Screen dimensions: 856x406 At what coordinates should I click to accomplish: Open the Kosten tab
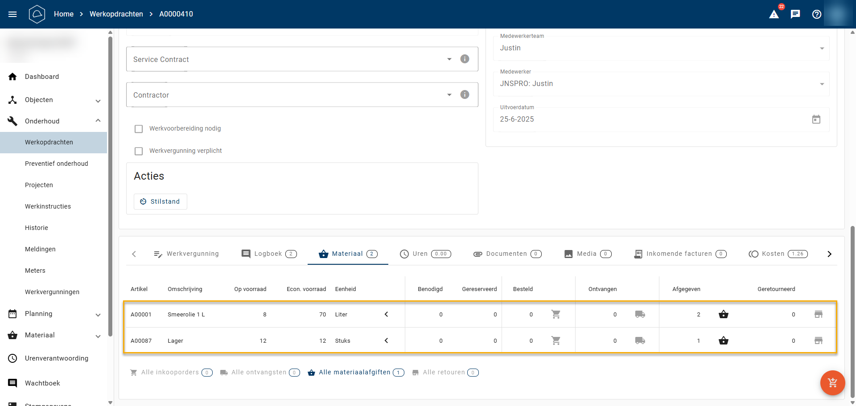point(778,254)
